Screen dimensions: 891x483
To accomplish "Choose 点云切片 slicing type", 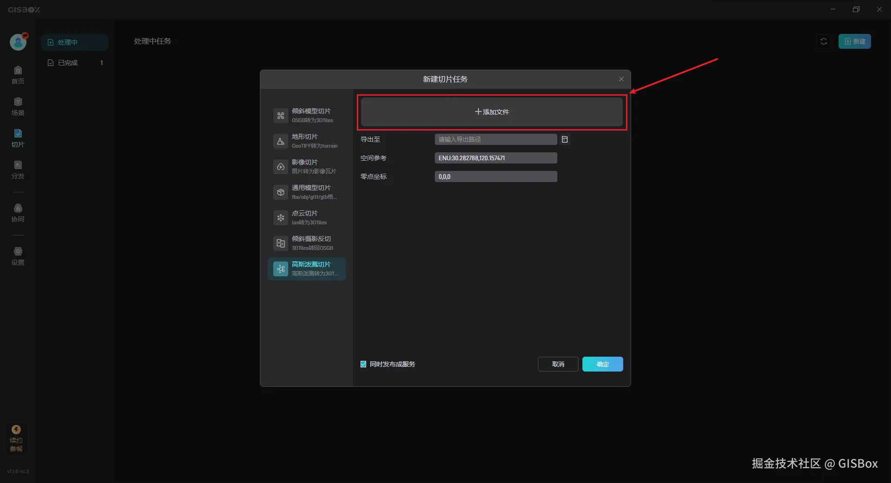I will (307, 217).
